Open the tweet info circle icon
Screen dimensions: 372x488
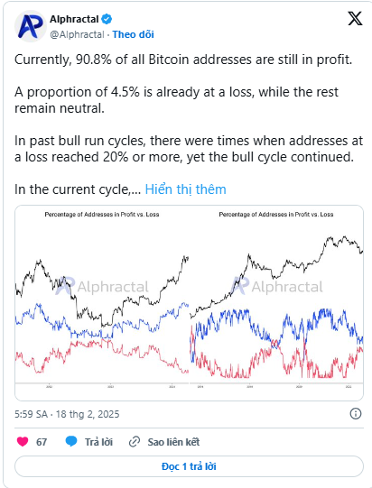(356, 414)
